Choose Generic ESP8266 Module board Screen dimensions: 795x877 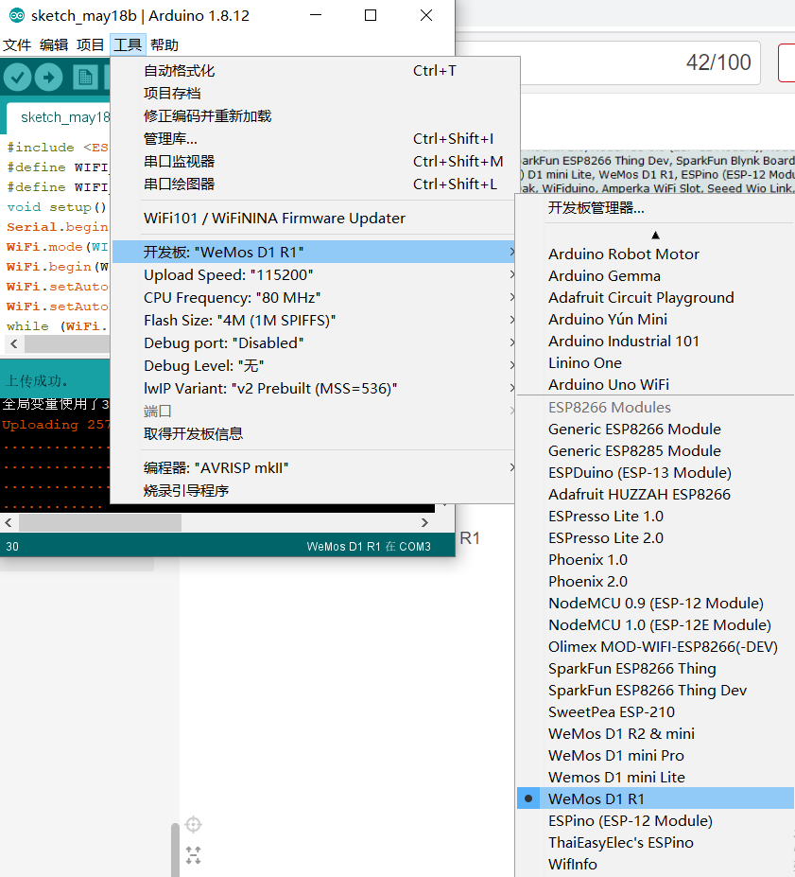[655, 429]
